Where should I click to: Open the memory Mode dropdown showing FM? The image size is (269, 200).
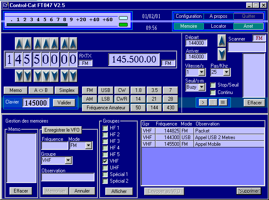tap(89, 145)
